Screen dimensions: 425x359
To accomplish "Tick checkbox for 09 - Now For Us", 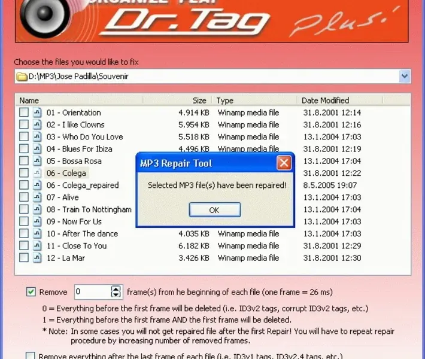I will [x=24, y=221].
